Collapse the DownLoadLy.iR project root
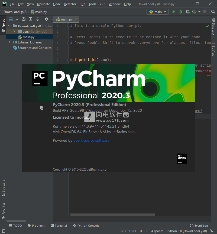 point(9,26)
